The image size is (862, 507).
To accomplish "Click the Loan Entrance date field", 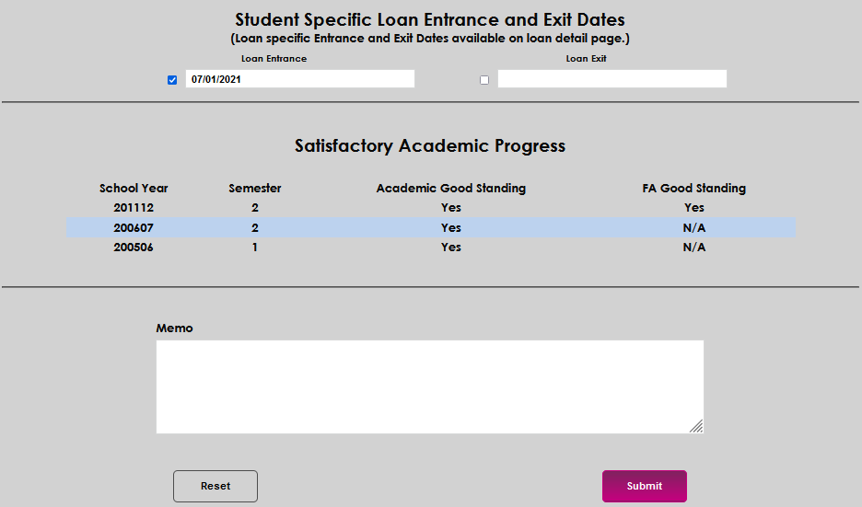I will click(299, 79).
